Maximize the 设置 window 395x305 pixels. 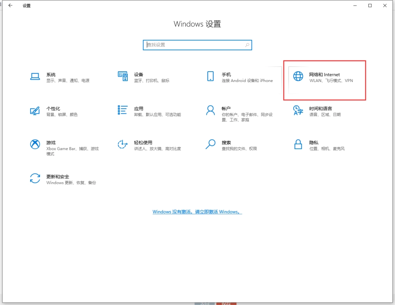tap(370, 6)
